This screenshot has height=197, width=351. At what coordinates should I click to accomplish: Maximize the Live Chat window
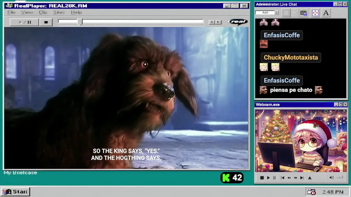(340, 4)
